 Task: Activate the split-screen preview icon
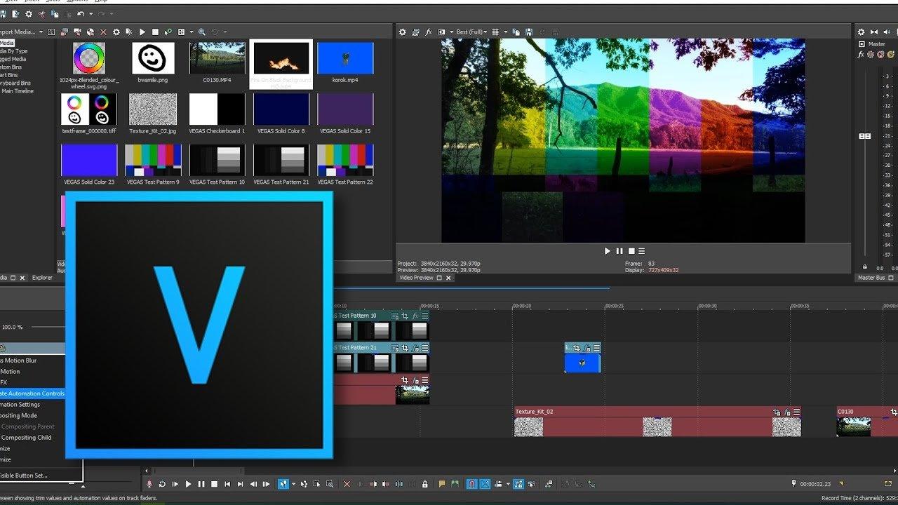(x=442, y=32)
